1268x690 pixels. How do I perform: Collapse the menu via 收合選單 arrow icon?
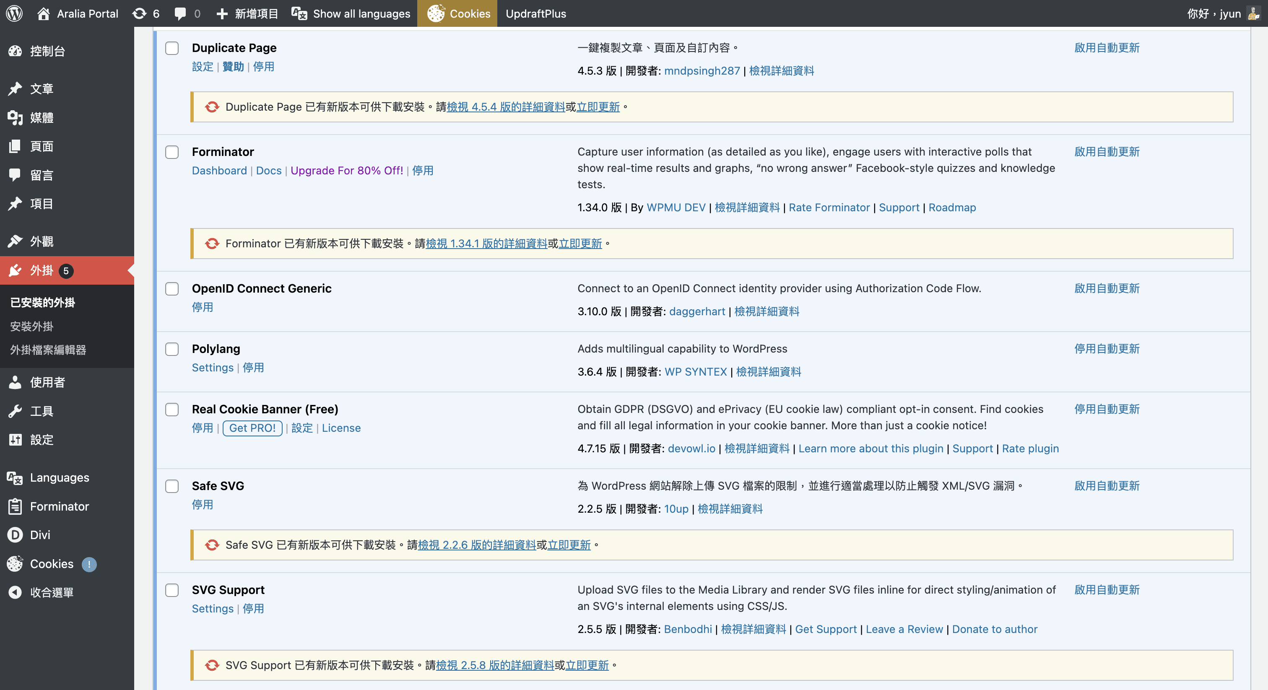coord(15,593)
